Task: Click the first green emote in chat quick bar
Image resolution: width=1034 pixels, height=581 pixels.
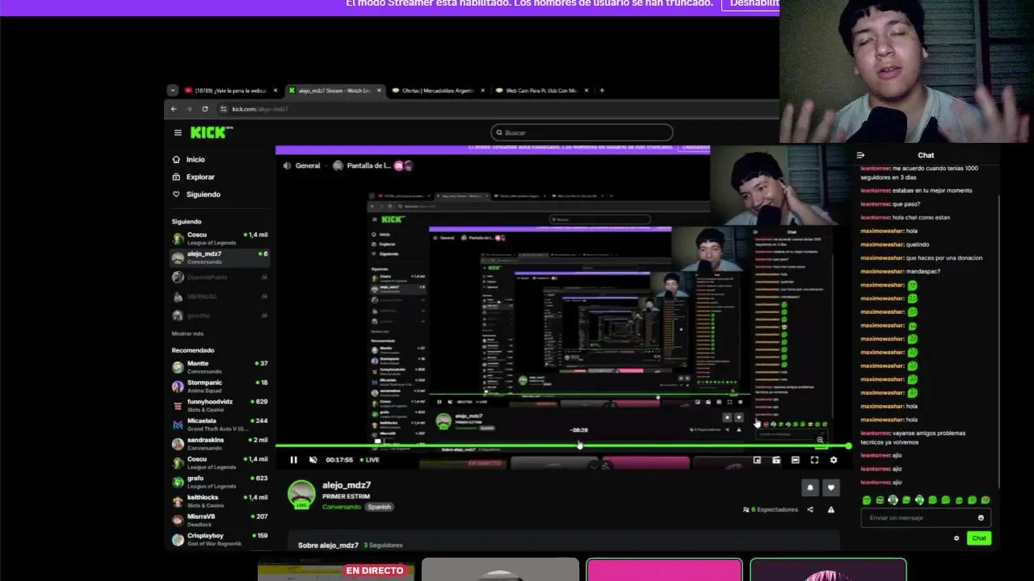Action: point(867,500)
